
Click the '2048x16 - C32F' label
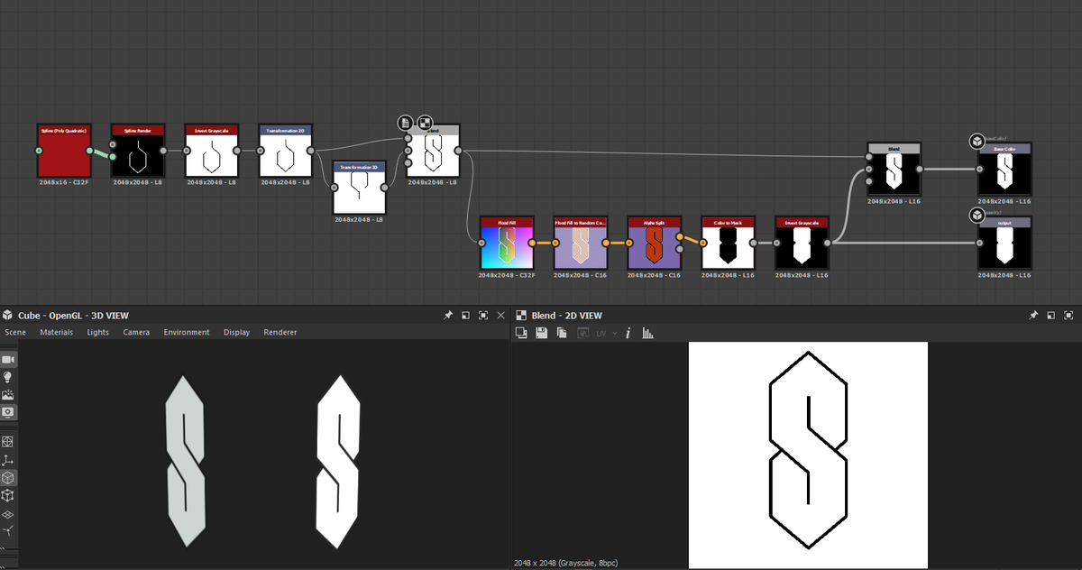pyautogui.click(x=64, y=182)
